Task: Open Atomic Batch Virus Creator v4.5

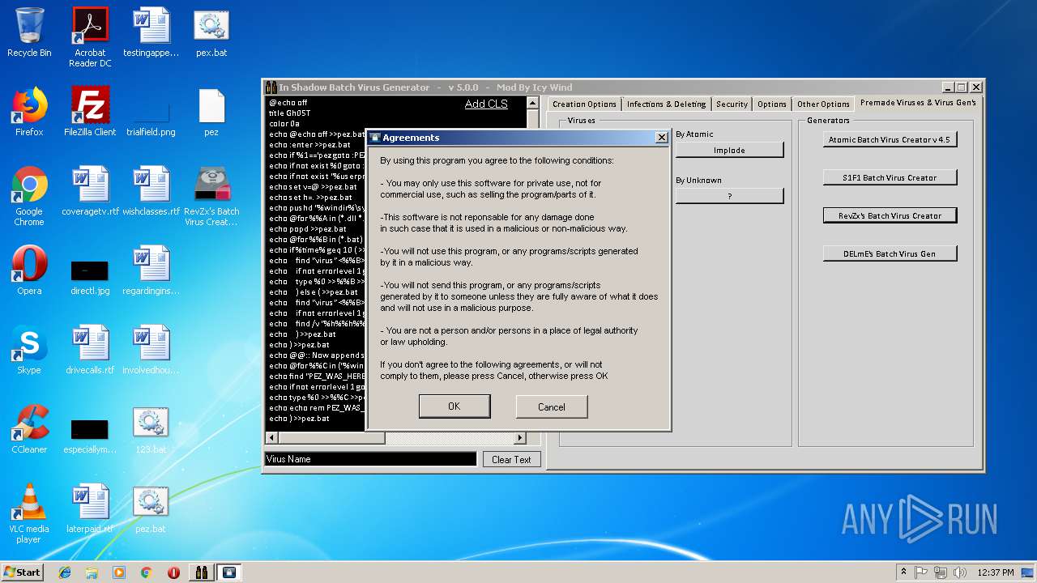Action: click(x=890, y=139)
